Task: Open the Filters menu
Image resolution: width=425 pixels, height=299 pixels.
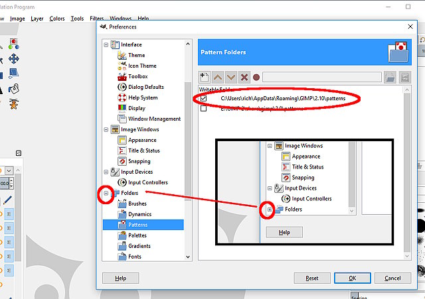Action: click(97, 19)
